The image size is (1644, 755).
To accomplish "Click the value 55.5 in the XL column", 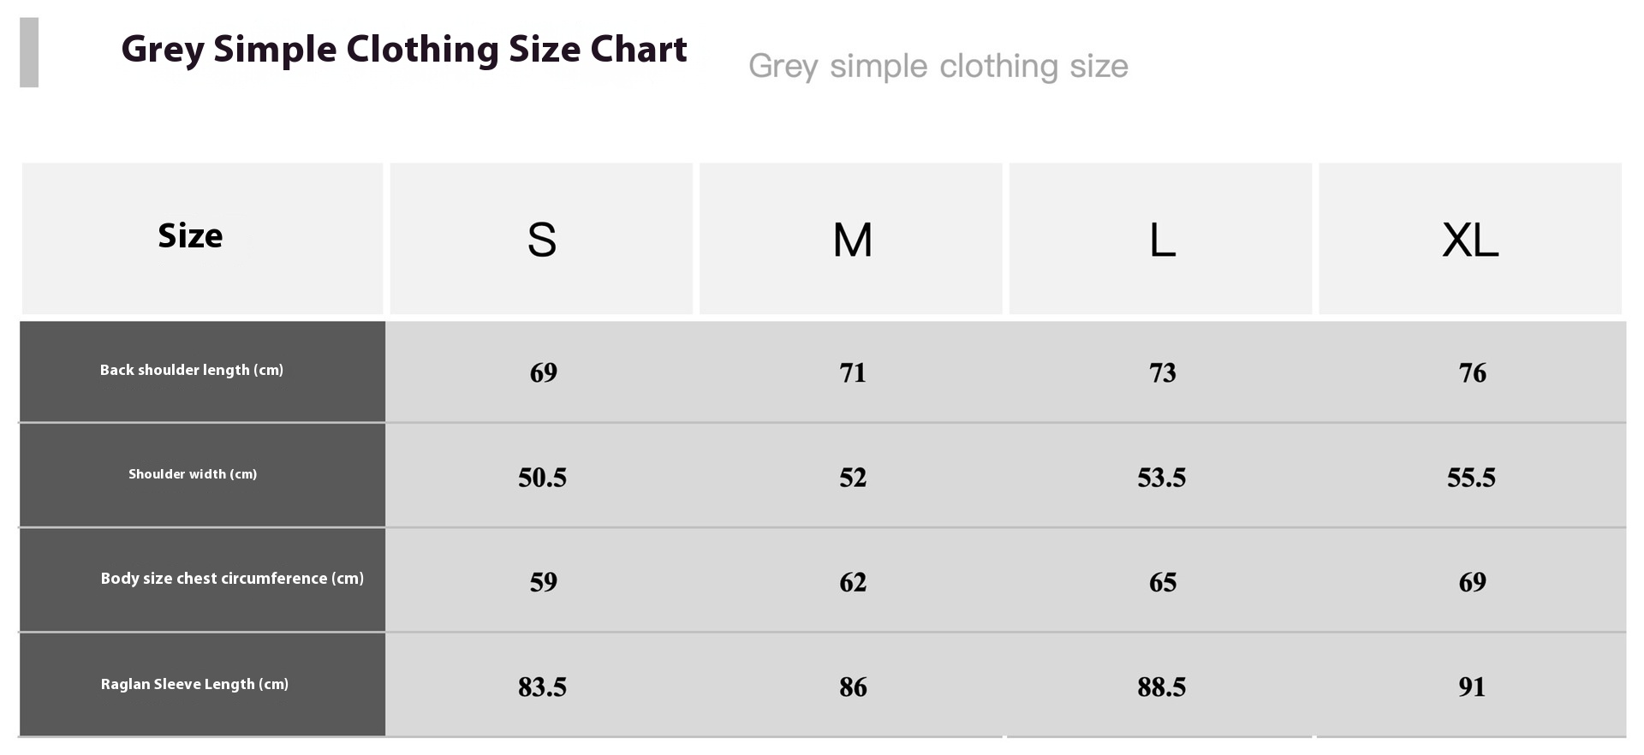I will point(1471,478).
